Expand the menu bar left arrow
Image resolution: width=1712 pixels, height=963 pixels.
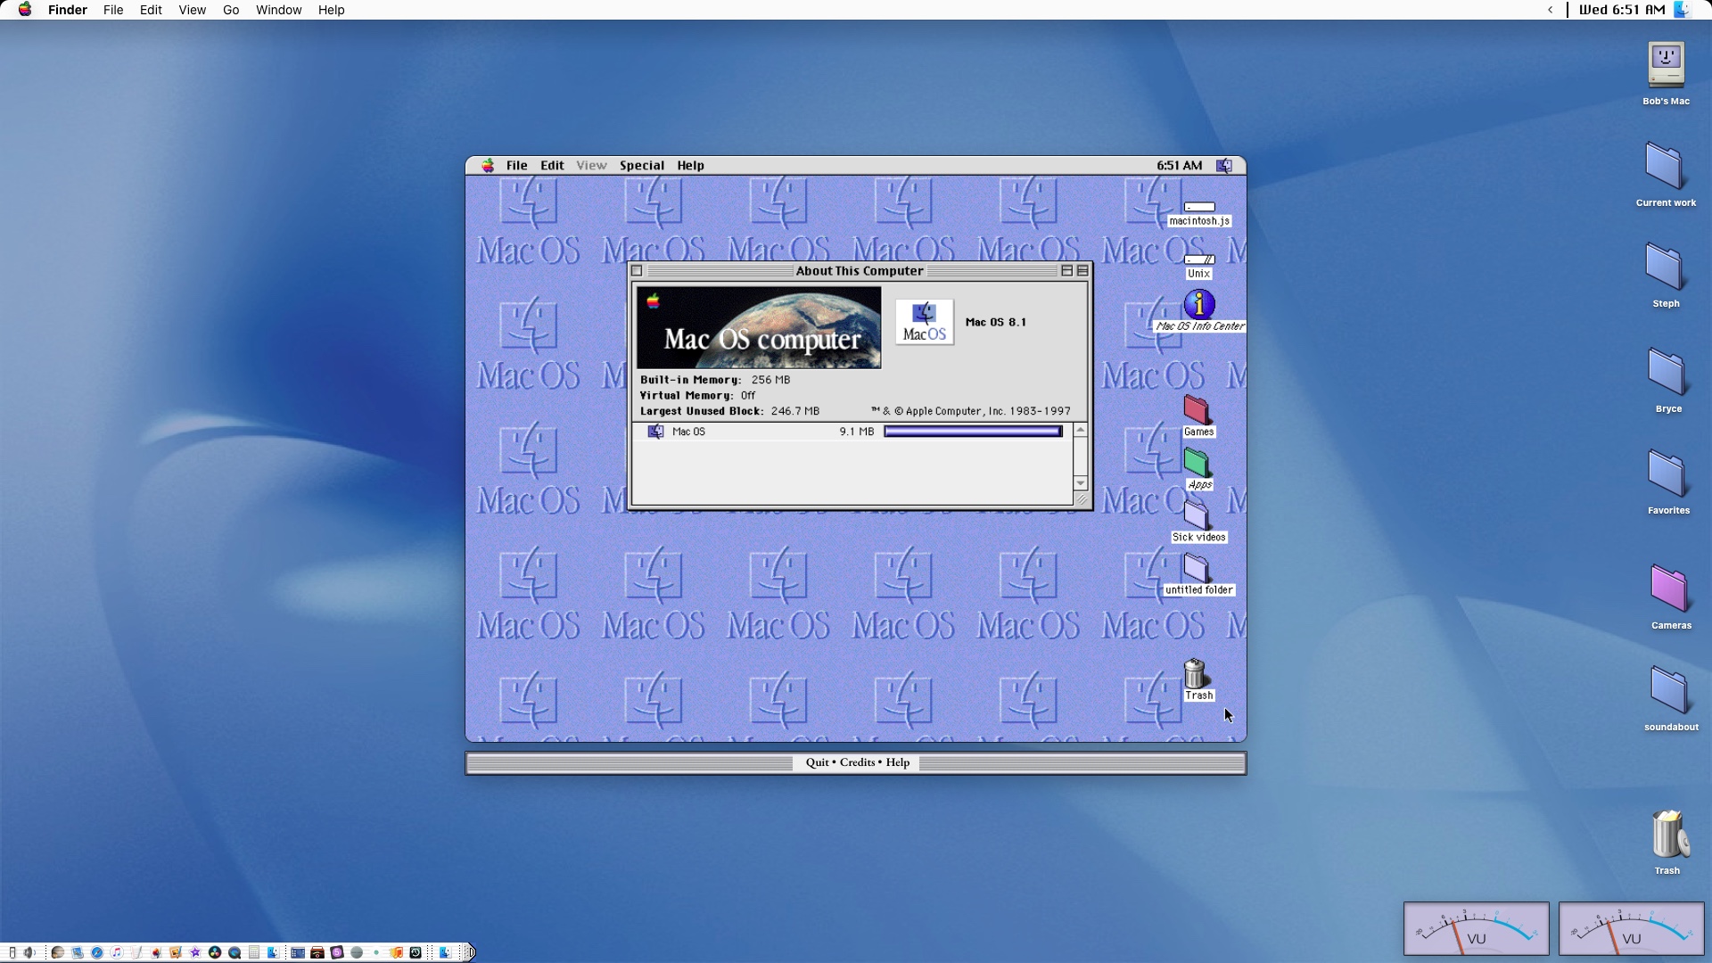tap(1551, 10)
